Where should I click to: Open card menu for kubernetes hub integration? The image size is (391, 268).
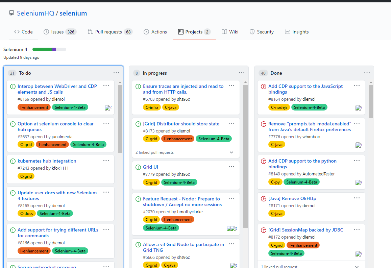(x=106, y=161)
